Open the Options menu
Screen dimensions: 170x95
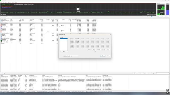click(9, 2)
